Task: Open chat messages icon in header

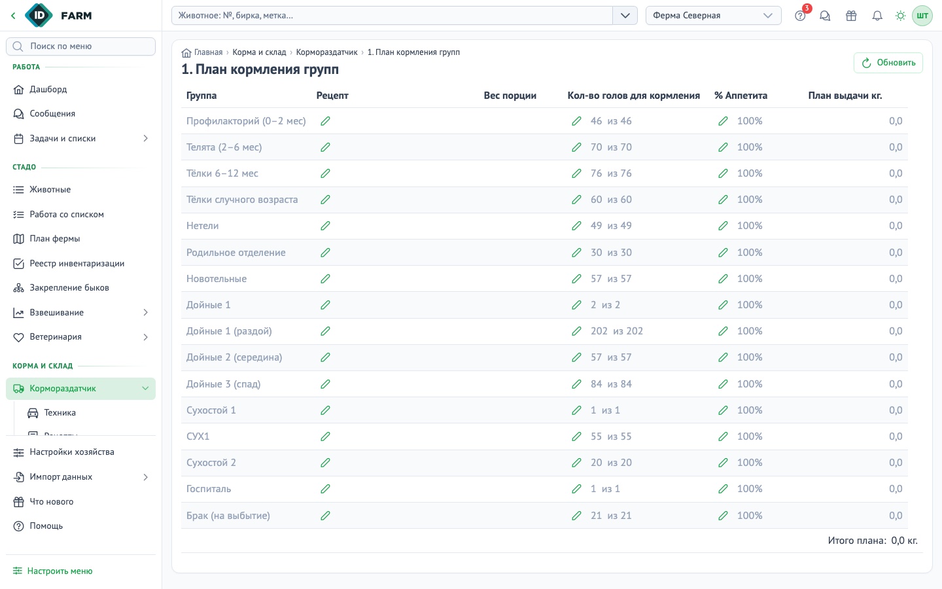Action: click(825, 16)
